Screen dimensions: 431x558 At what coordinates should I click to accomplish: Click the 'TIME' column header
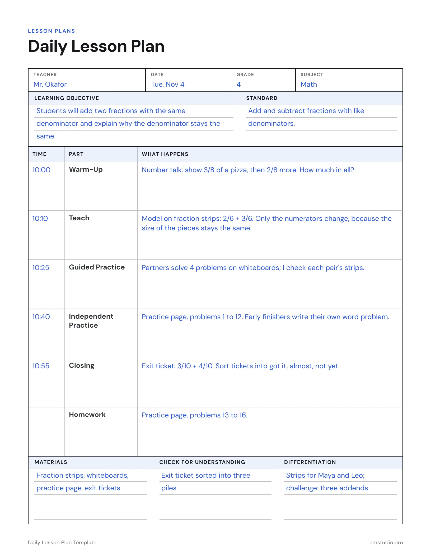point(39,154)
